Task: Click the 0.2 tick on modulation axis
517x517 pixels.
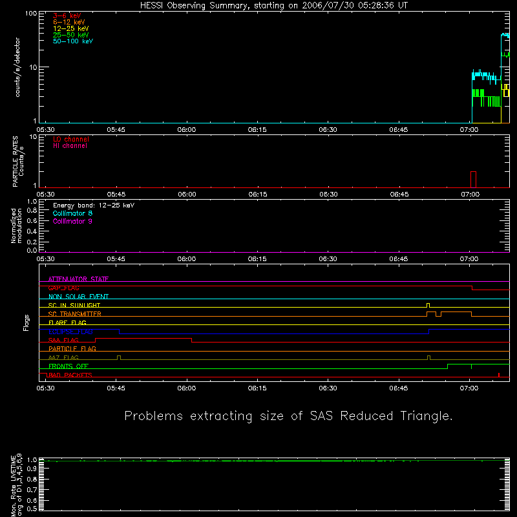Action: tap(32, 242)
